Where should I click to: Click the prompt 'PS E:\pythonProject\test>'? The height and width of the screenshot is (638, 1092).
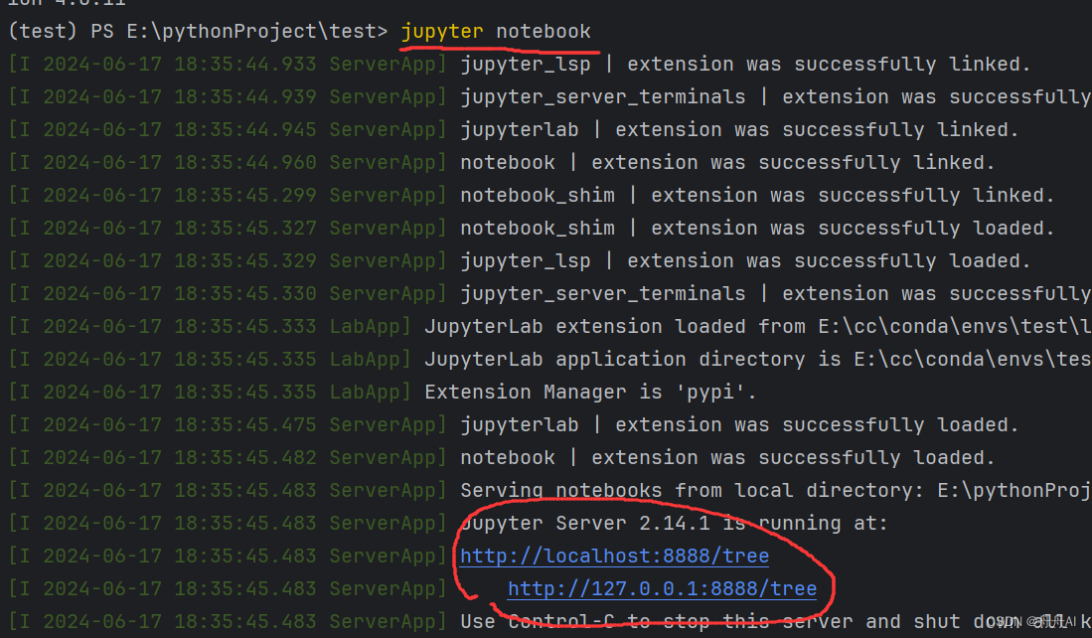pos(238,32)
